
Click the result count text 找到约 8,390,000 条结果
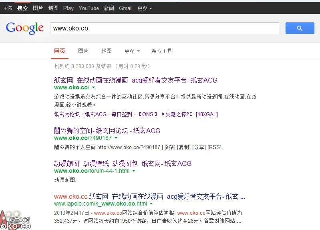click(83, 66)
